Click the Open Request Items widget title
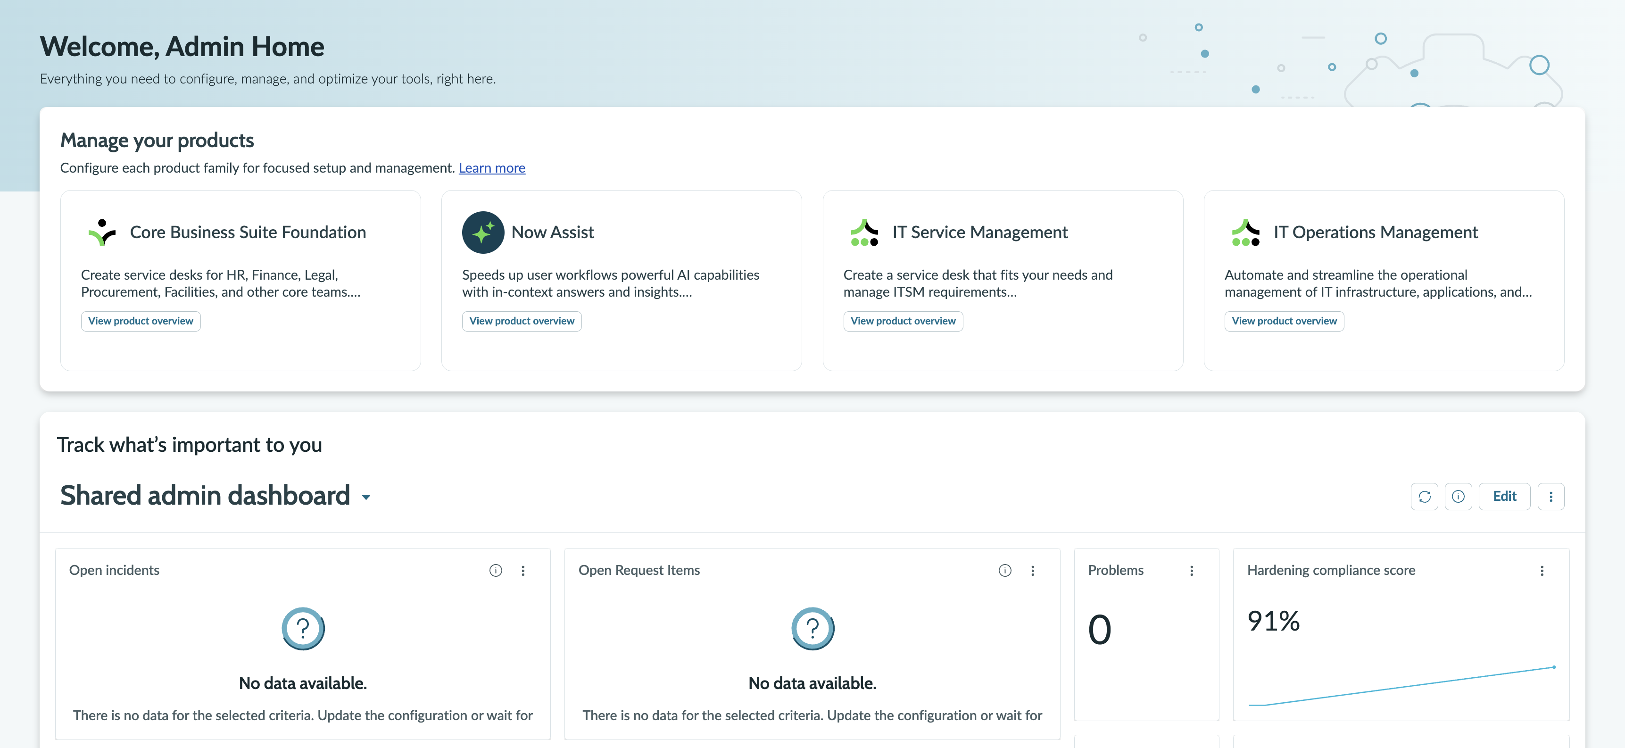Image resolution: width=1625 pixels, height=748 pixels. pos(639,570)
